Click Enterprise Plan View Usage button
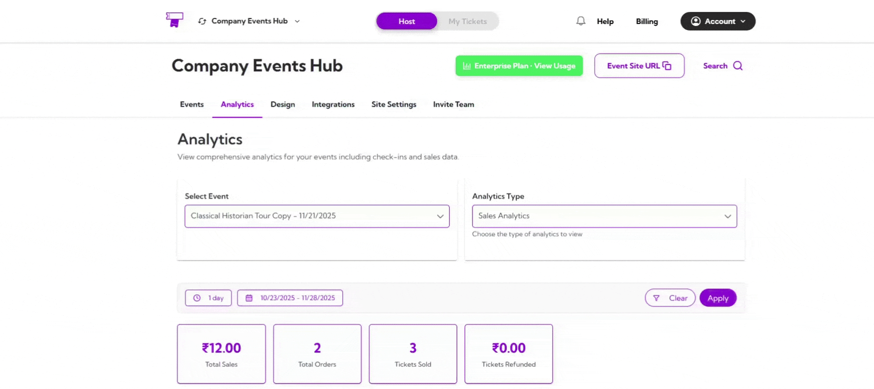This screenshot has width=874, height=389. point(519,66)
